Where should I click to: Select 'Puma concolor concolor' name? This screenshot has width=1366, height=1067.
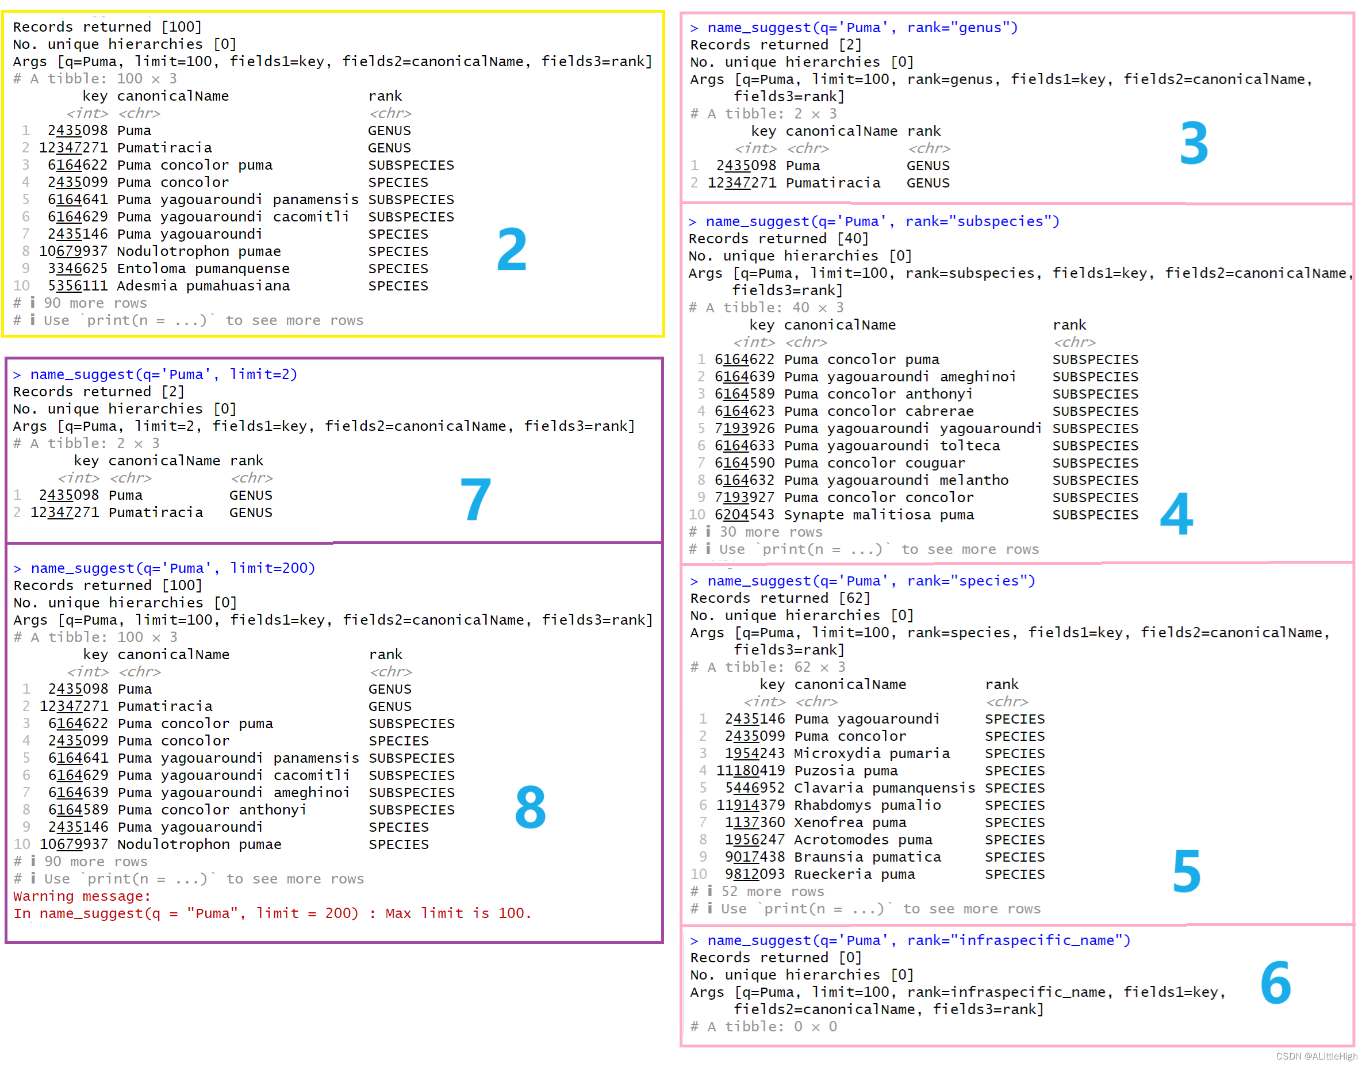(x=879, y=498)
